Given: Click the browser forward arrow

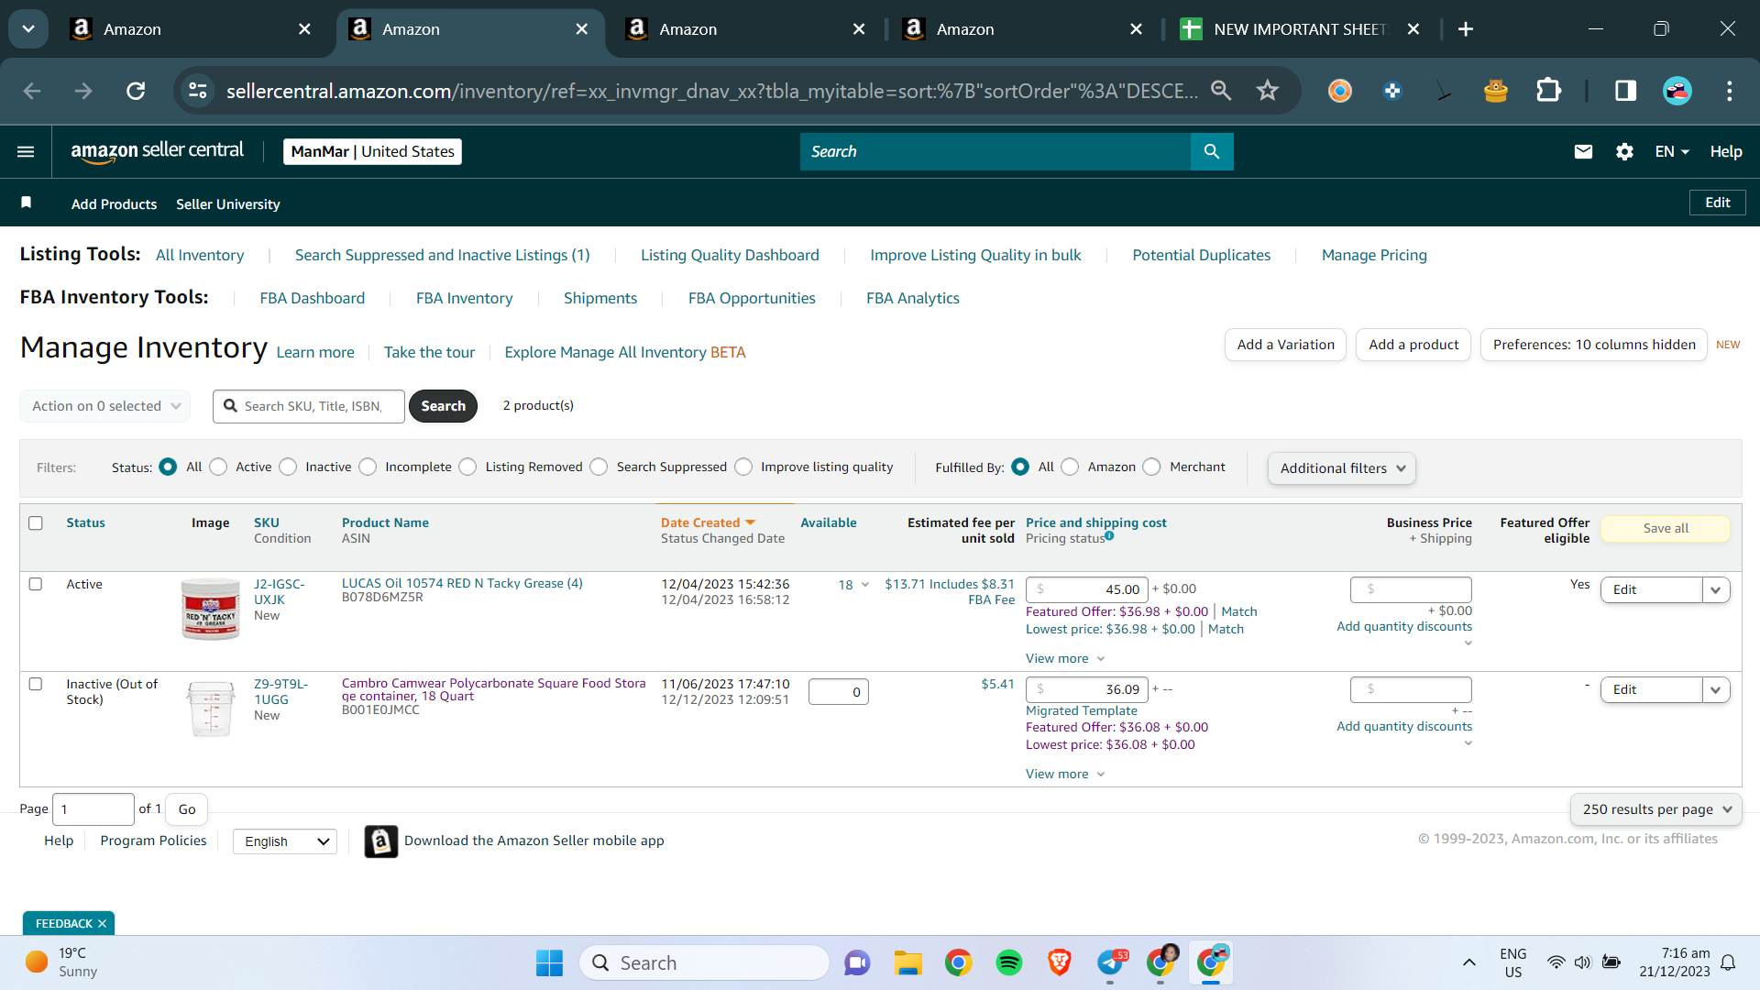Looking at the screenshot, I should point(83,91).
